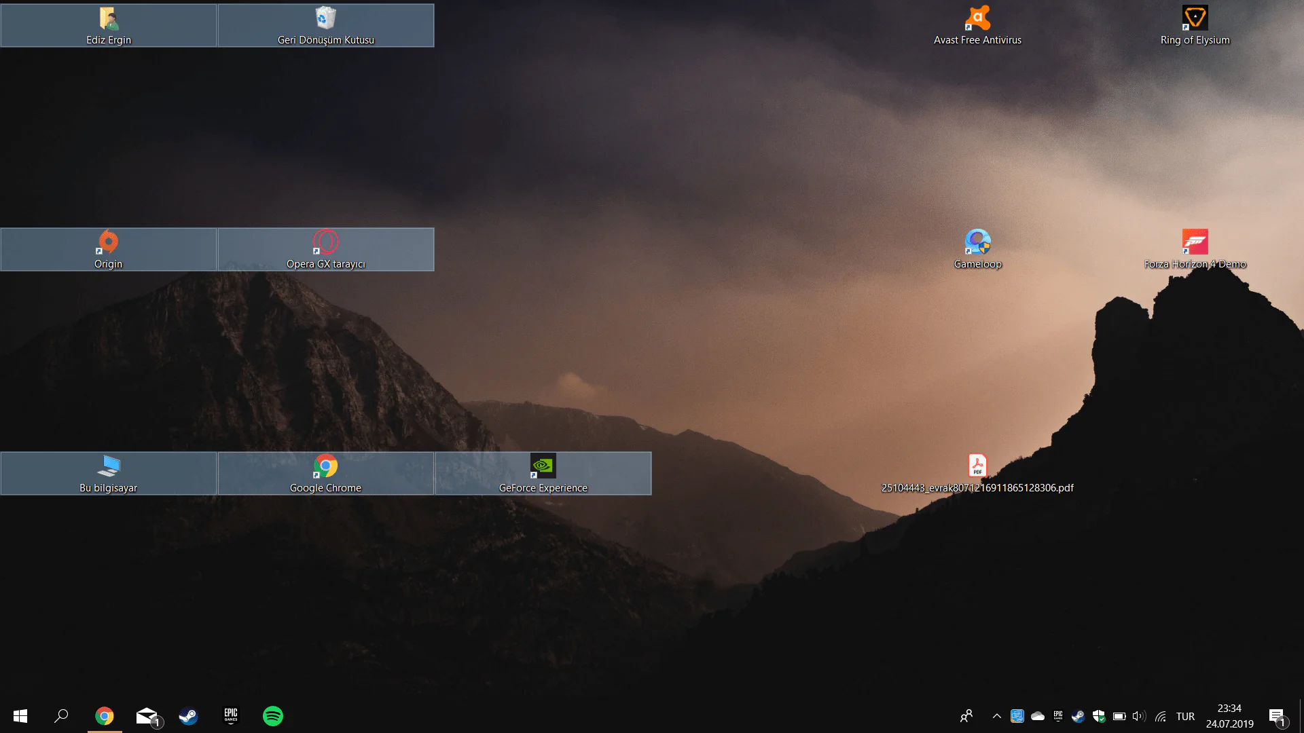
Task: Click the Ring of Elysium icon
Action: 1195,25
